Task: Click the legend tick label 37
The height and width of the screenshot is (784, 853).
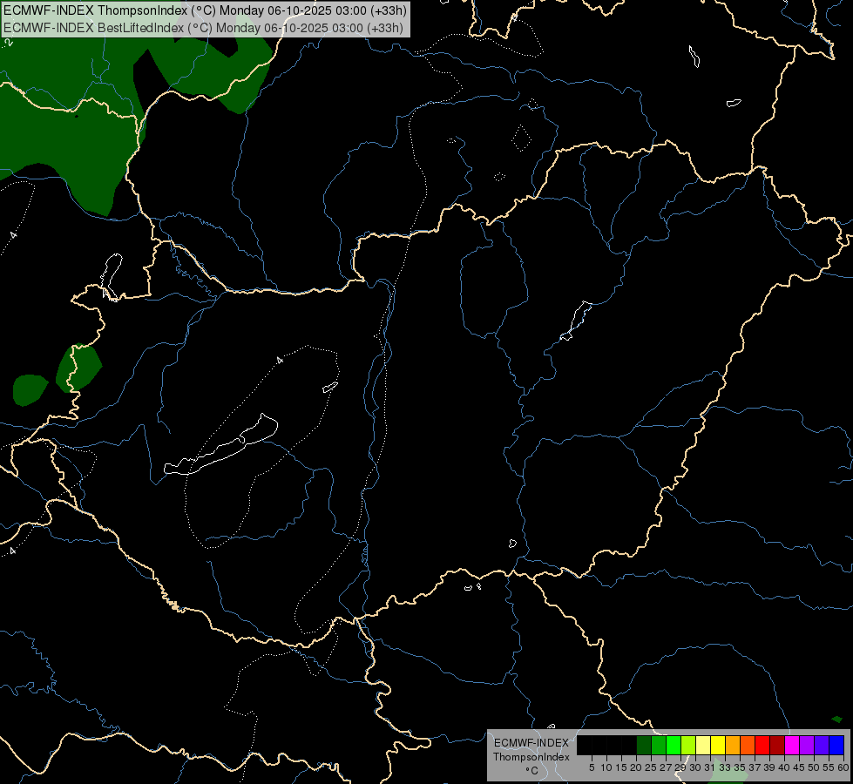Action: (x=755, y=767)
